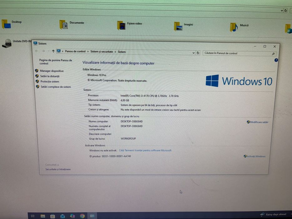Click the shield icon beside Protecție sistem
This screenshot has width=292, height=219.
pyautogui.click(x=37, y=81)
